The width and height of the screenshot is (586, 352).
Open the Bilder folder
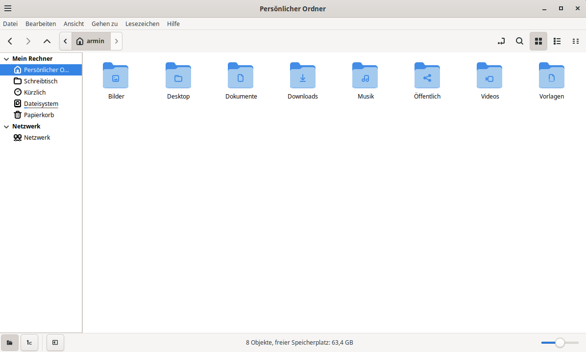pyautogui.click(x=116, y=76)
